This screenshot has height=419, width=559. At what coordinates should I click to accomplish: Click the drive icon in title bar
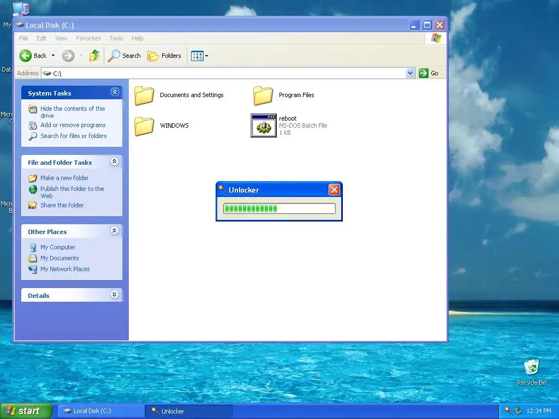20,25
